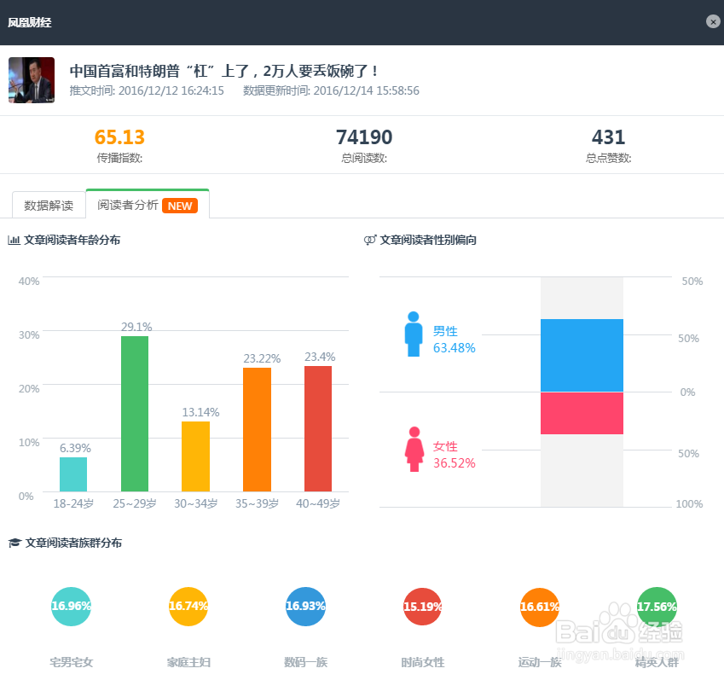This screenshot has width=724, height=680.
Task: Click the 运动一族 orange circular badge
Action: [539, 607]
